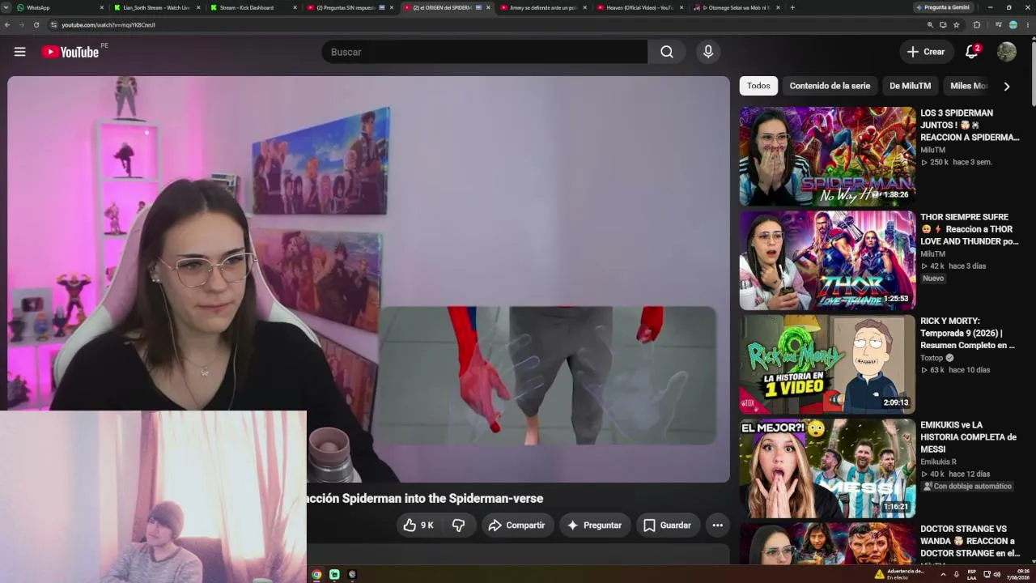Click the Guardar save button
Image resolution: width=1036 pixels, height=583 pixels.
668,526
